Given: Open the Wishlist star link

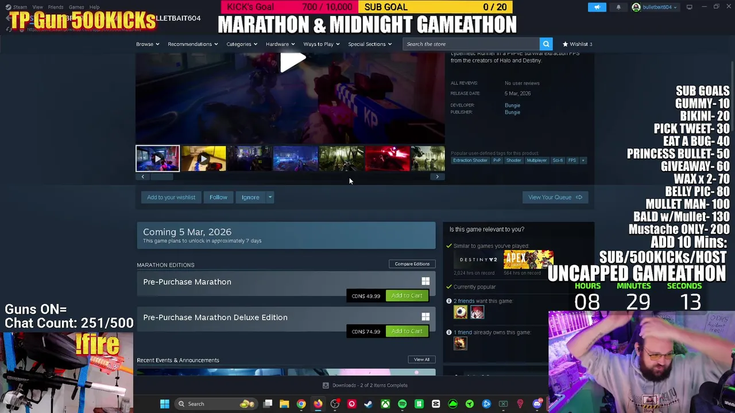Looking at the screenshot, I should pos(577,44).
